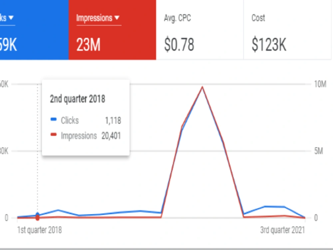
Task: Click the peak of the chart line
Action: pos(202,87)
